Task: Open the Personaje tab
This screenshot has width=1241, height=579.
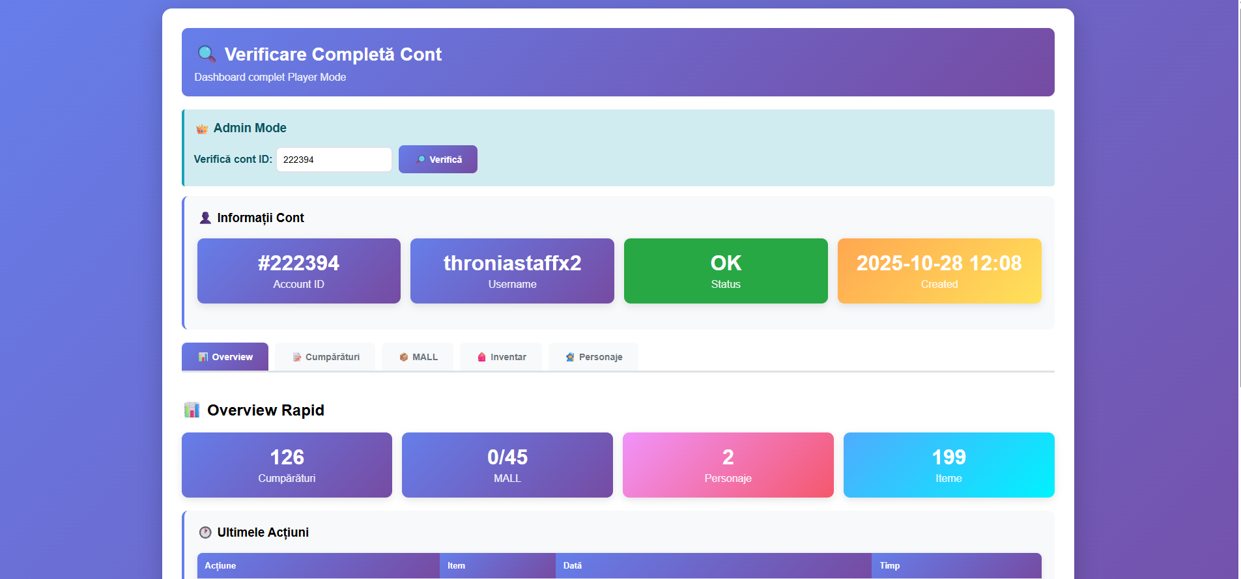Action: click(x=593, y=356)
